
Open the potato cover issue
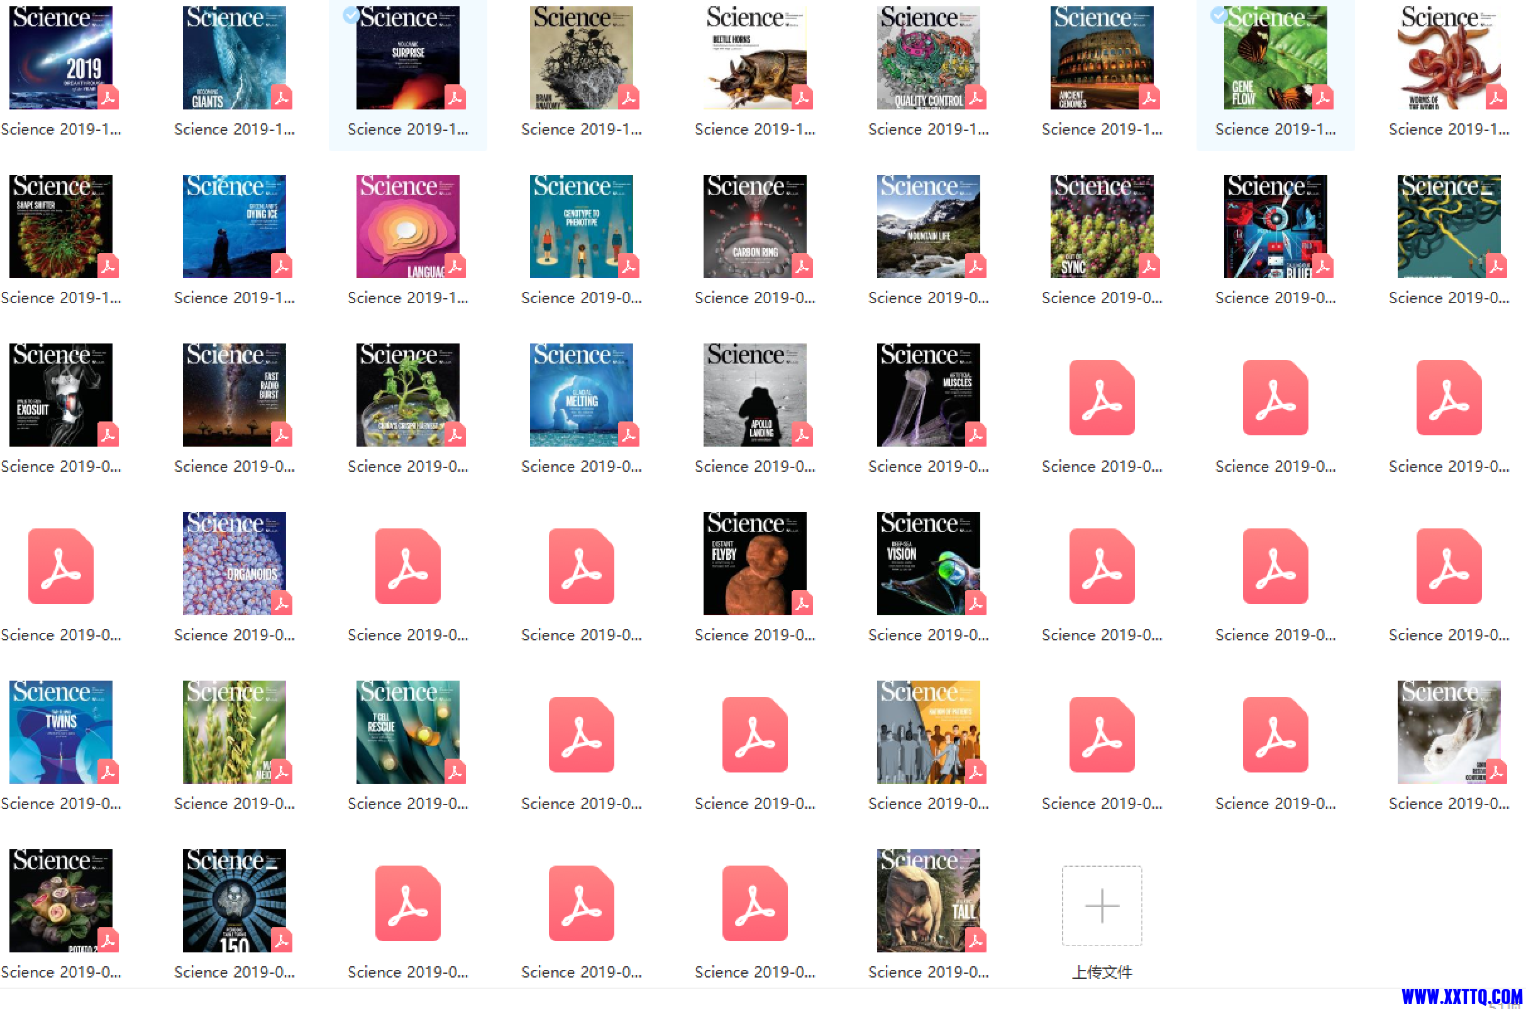[61, 901]
